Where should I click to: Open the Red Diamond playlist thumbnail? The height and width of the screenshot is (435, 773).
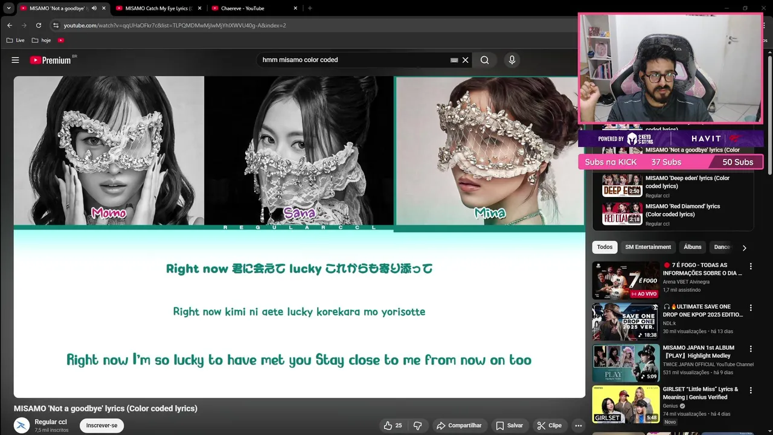pos(622,214)
